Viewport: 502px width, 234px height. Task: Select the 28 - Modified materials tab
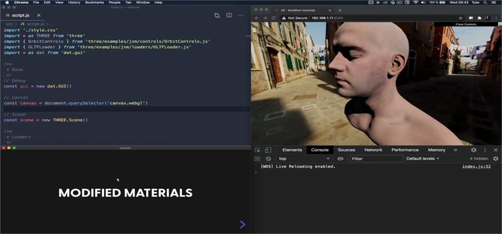[303, 10]
